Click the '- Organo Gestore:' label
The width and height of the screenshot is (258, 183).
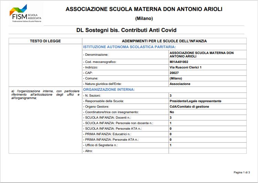pos(96,107)
